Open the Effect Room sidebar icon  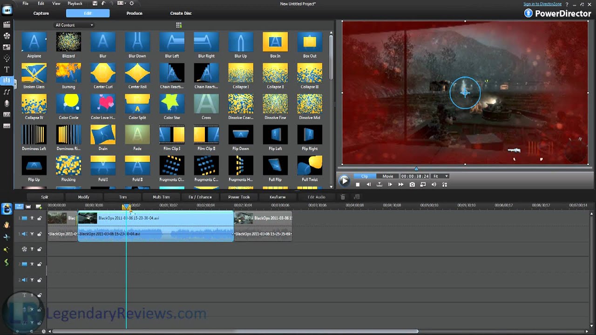click(x=7, y=36)
